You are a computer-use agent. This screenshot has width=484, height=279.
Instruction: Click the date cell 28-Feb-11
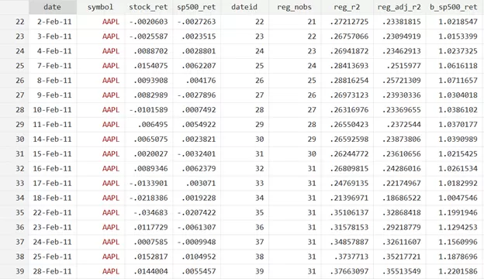pyautogui.click(x=52, y=271)
